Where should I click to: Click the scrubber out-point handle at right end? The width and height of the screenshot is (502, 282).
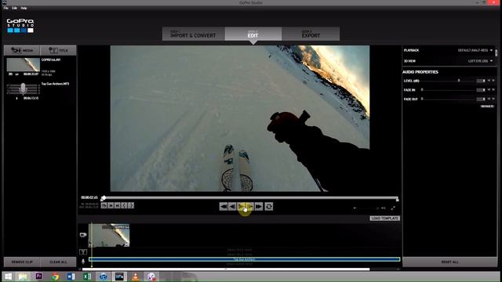(x=398, y=199)
